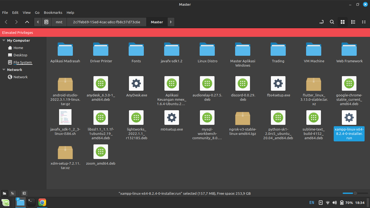Select javafx-sdk1.2 folder
The image size is (370, 208).
[172, 53]
